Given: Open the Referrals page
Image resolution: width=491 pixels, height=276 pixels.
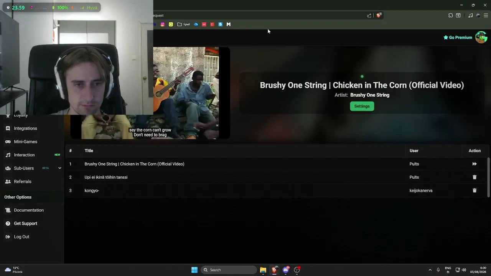Looking at the screenshot, I should coord(23,182).
